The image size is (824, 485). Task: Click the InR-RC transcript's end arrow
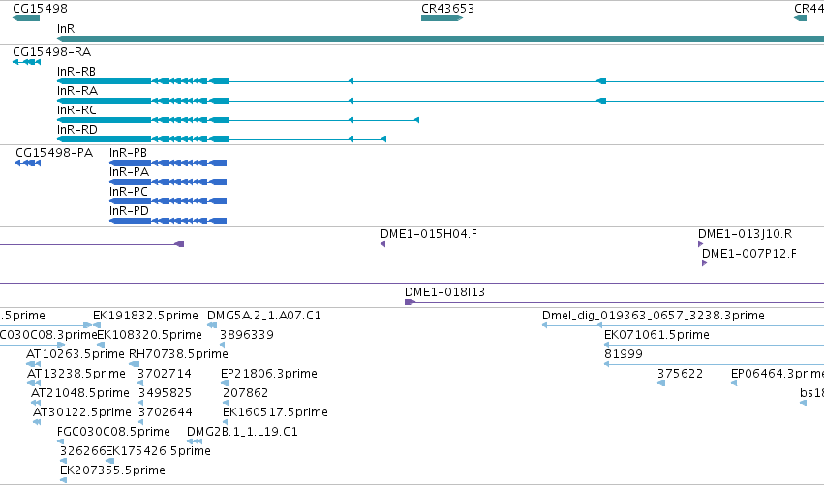(x=416, y=120)
